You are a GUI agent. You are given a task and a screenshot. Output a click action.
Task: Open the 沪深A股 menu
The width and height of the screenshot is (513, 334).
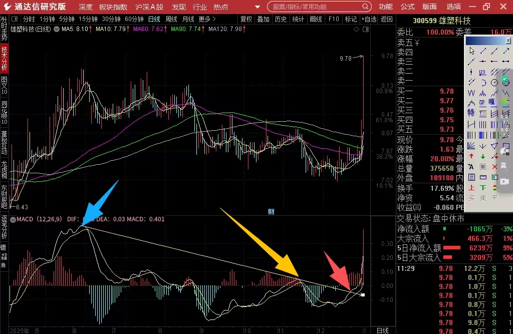(x=149, y=7)
